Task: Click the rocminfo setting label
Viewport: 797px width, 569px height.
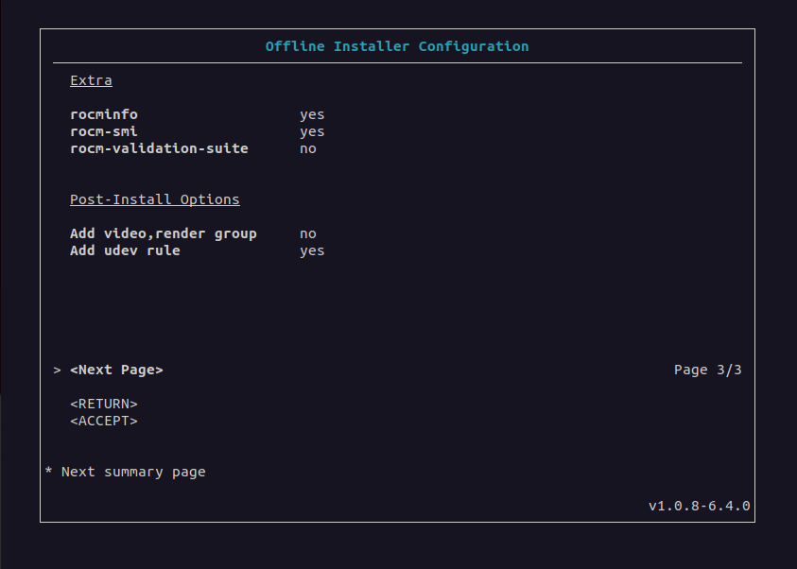Action: coord(104,114)
